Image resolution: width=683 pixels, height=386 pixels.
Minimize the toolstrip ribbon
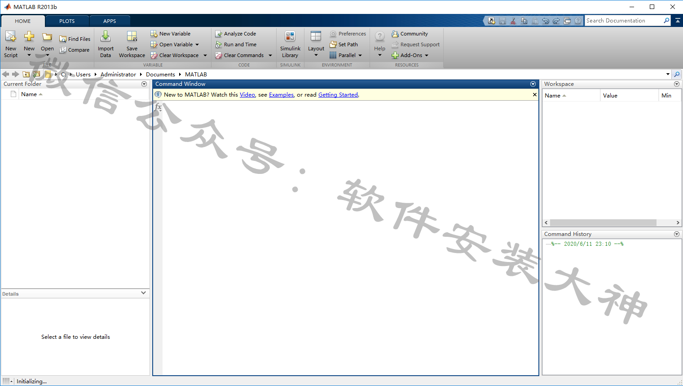tap(678, 21)
